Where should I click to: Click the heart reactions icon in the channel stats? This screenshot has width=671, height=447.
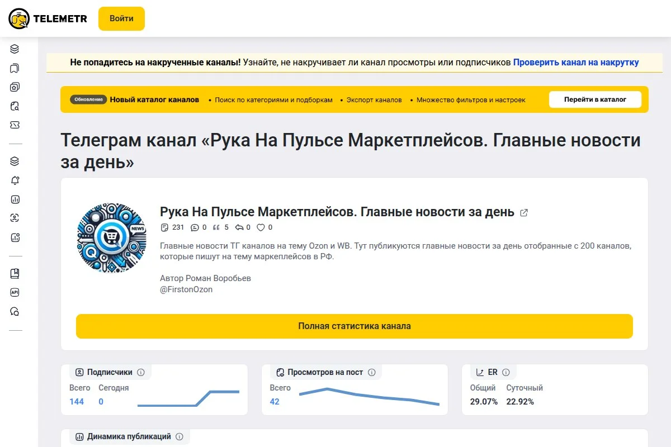pos(261,227)
